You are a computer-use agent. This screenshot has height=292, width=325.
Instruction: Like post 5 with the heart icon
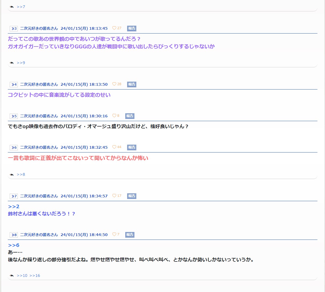(x=114, y=116)
